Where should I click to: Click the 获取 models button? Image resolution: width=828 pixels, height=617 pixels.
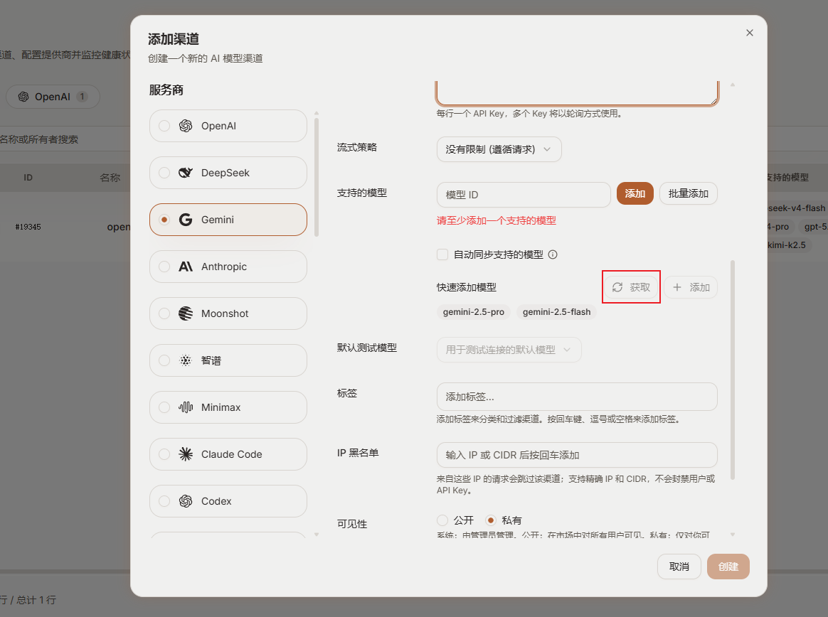tap(631, 287)
